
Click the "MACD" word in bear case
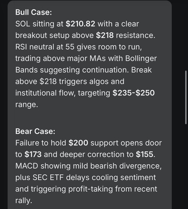click(x=27, y=166)
